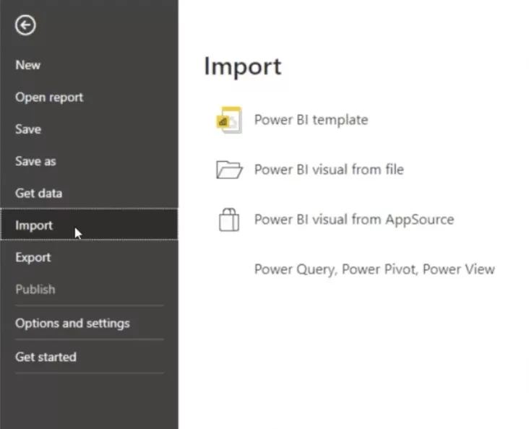The image size is (529, 429).
Task: Click the shopping bag AppSource icon
Action: coord(229,220)
